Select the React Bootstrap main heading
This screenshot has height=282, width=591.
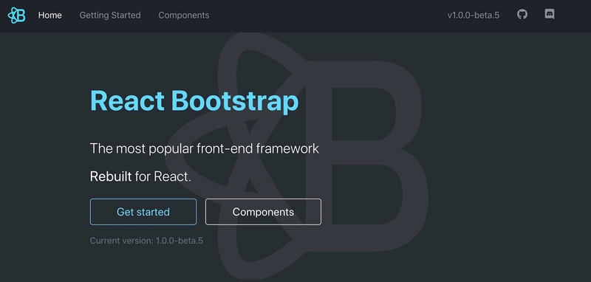(194, 101)
